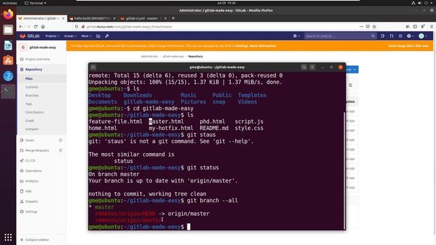Click the GitLab logo in navbar
Screen dimensions: 436x245
tap(29, 36)
